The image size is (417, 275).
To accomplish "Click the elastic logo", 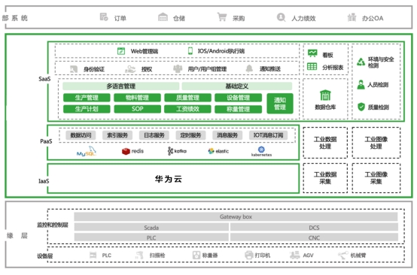I will click(x=218, y=151).
